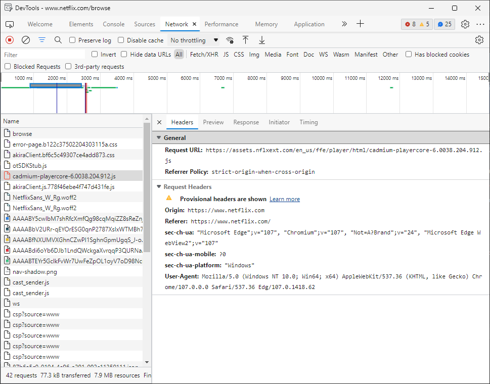Open the Inspect element picker
Screen dimensions: 490x384
(x=9, y=24)
